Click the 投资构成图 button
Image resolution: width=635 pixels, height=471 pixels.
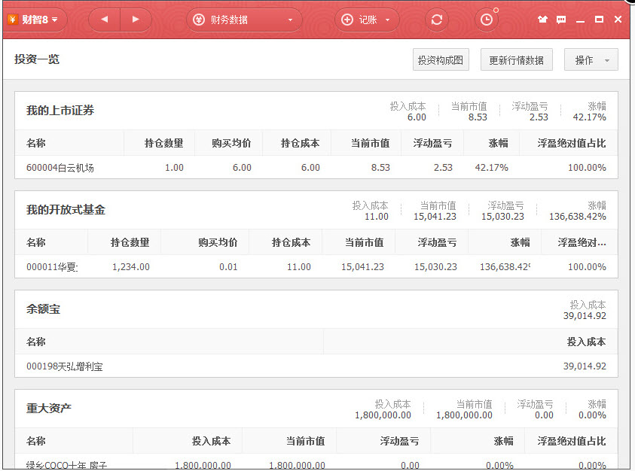tap(441, 60)
